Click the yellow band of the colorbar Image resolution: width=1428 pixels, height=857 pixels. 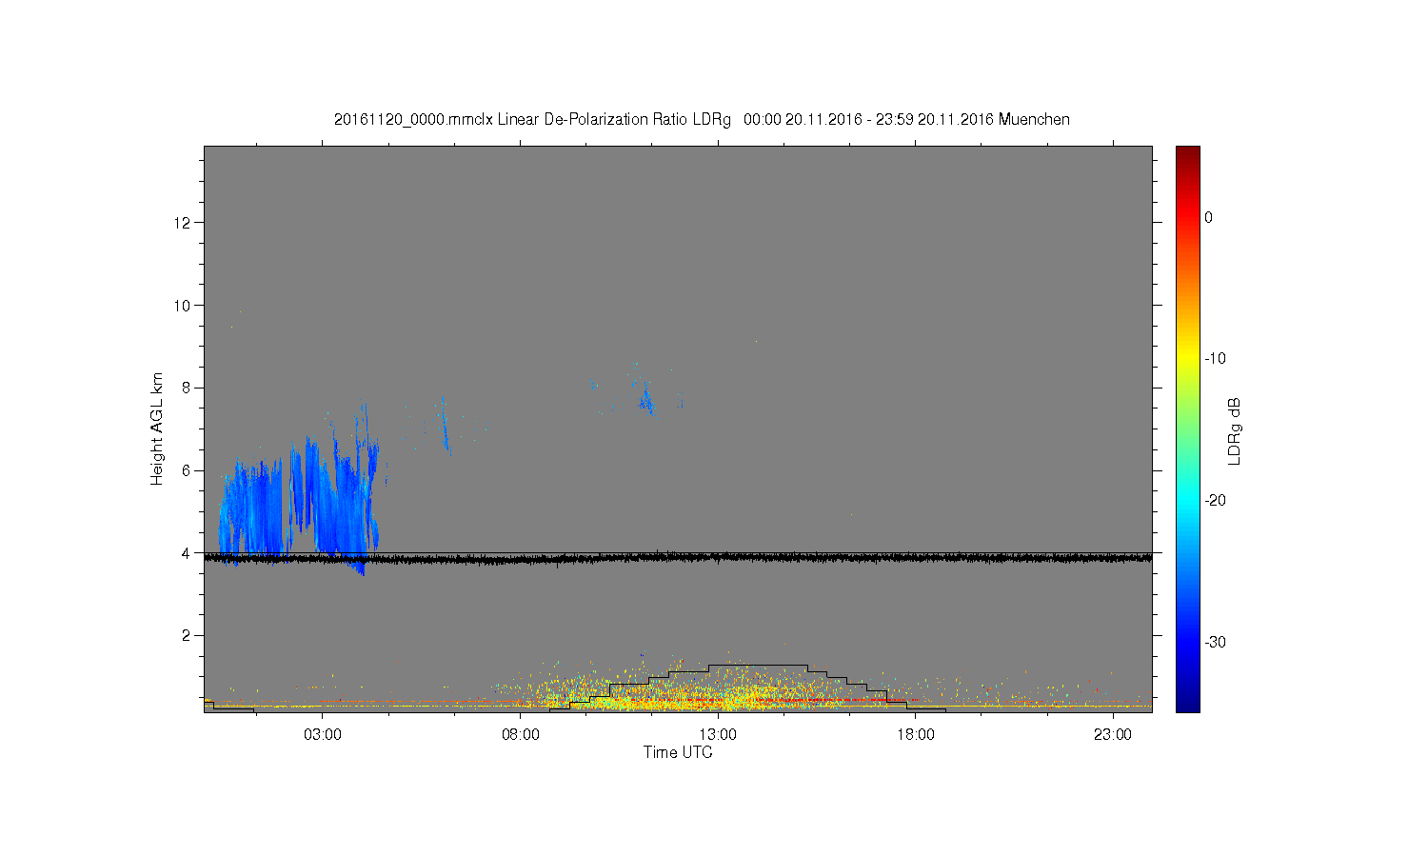(1188, 359)
